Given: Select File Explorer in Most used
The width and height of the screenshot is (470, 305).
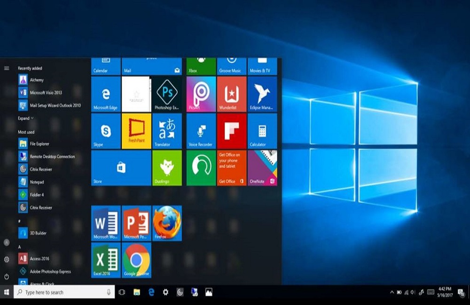Looking at the screenshot, I should (39, 144).
